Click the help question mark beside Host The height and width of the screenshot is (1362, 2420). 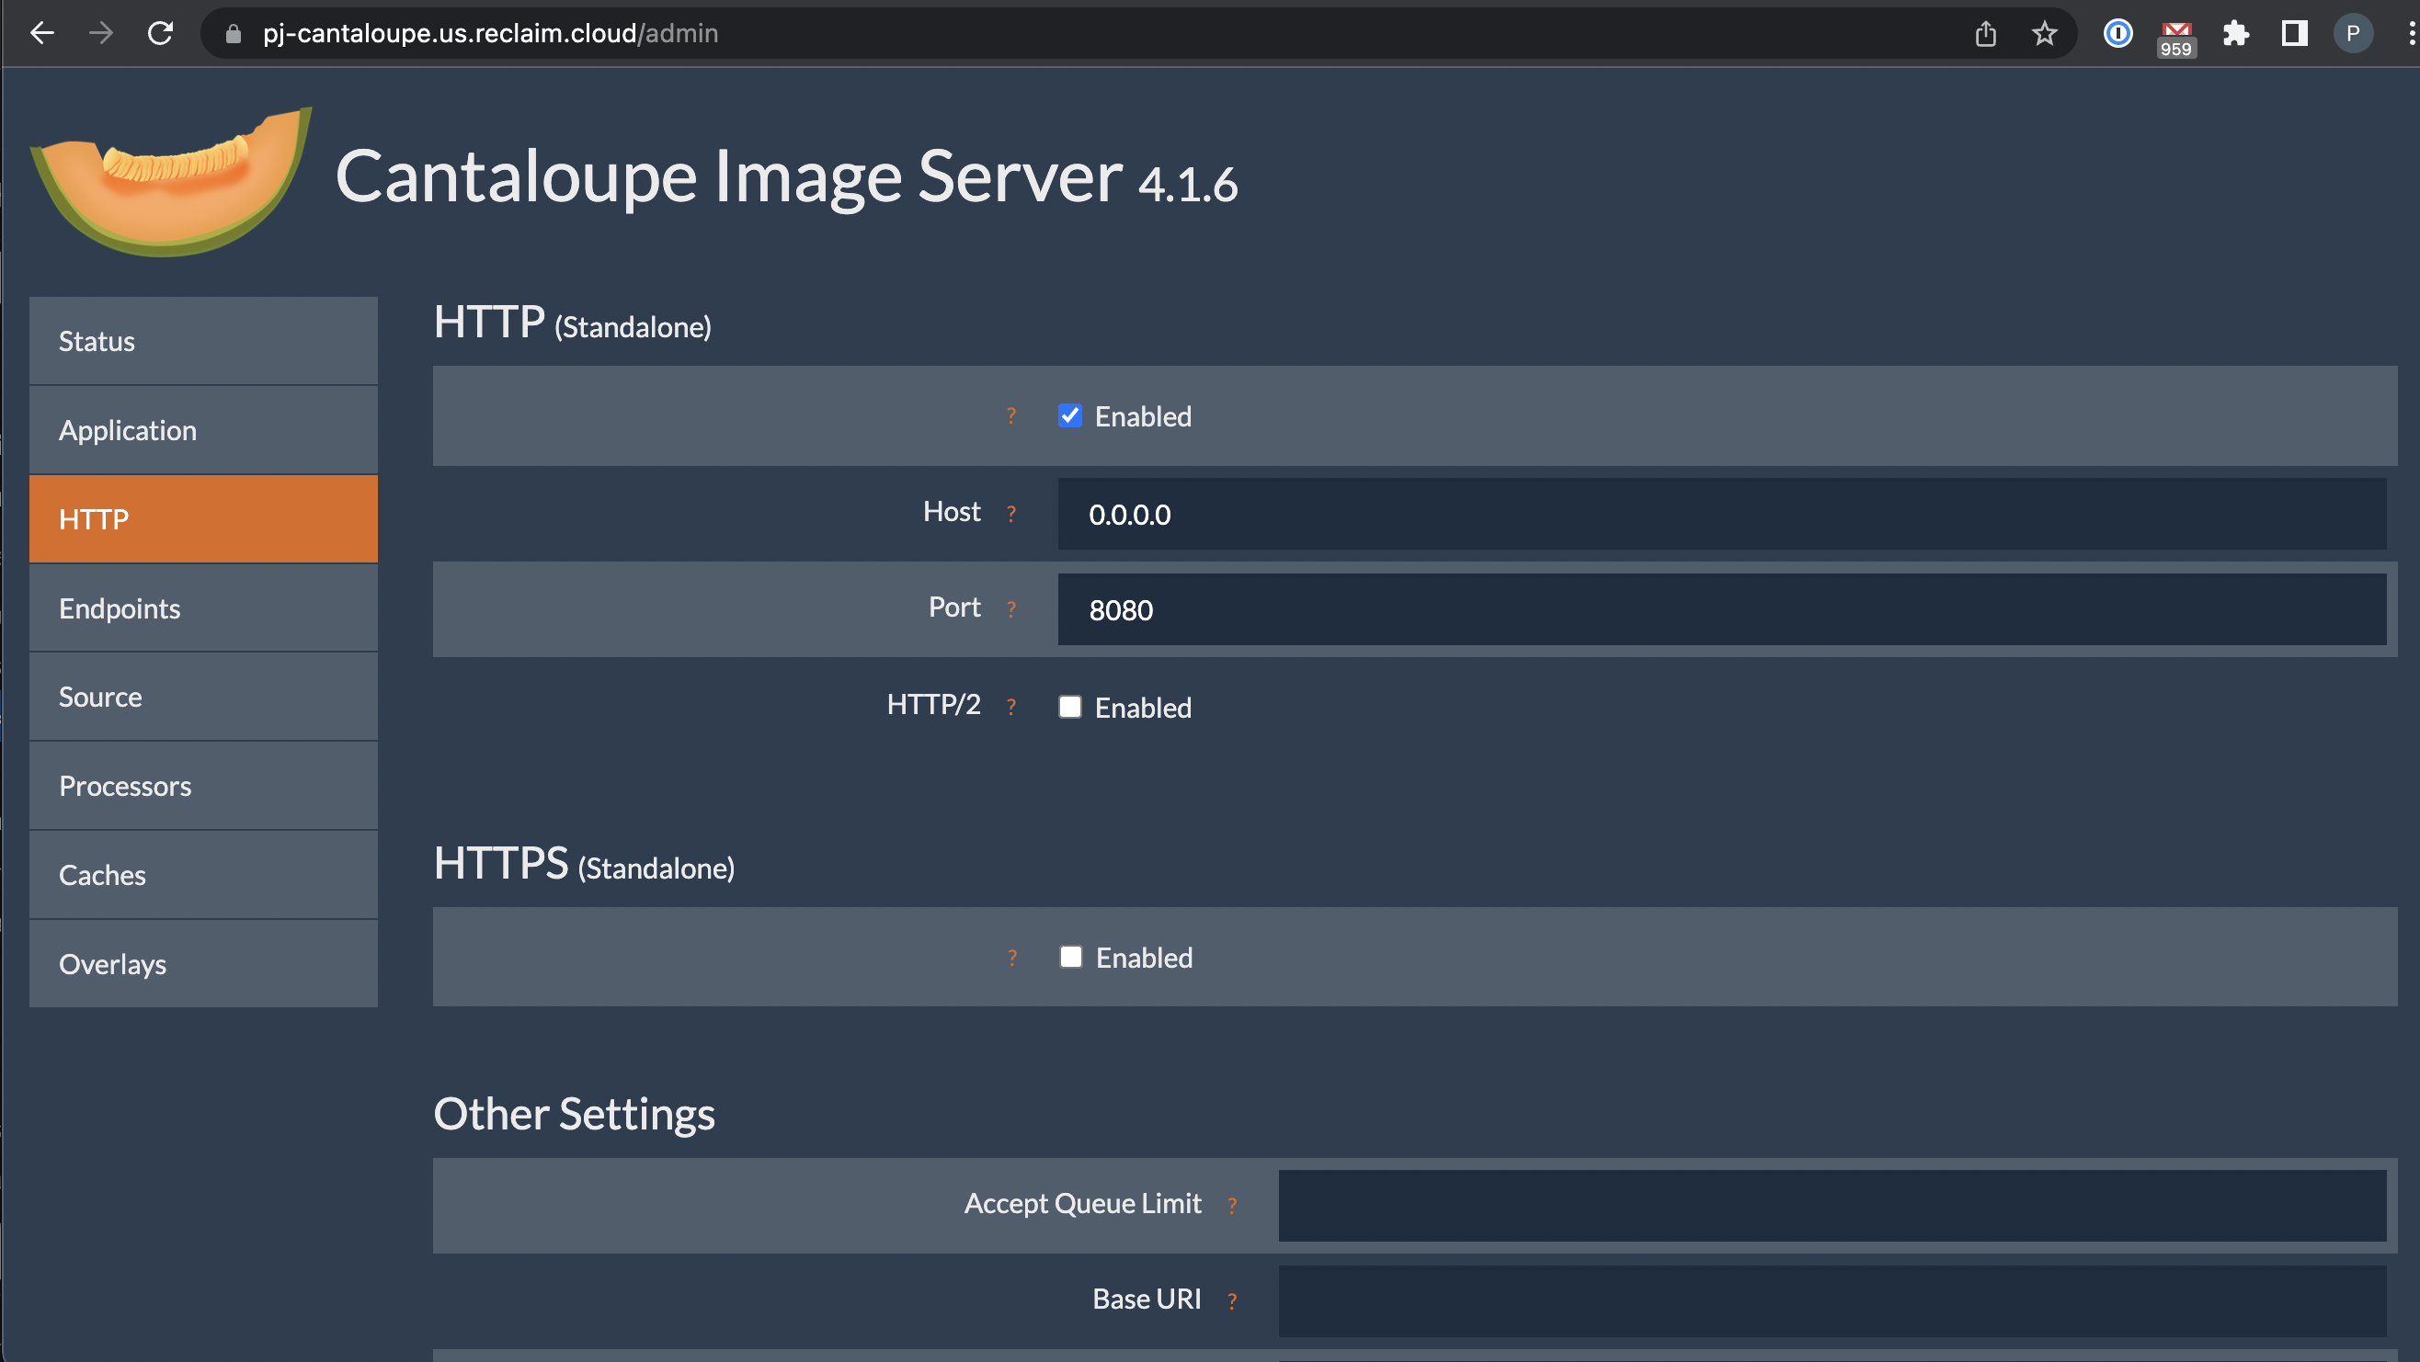point(1010,514)
